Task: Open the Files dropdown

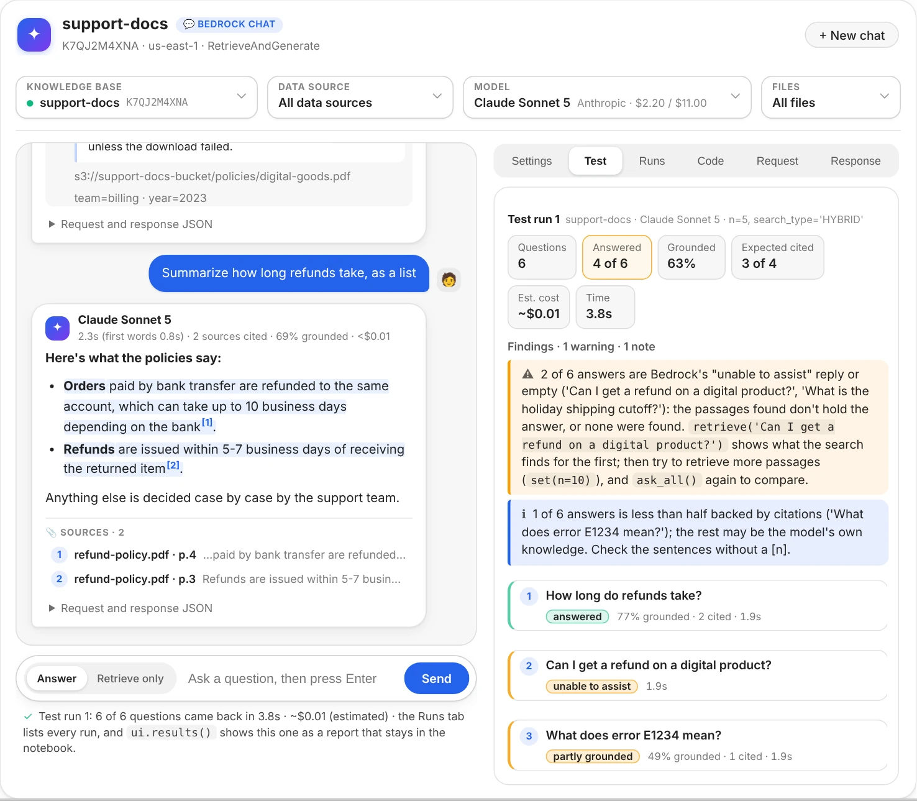Action: point(831,97)
